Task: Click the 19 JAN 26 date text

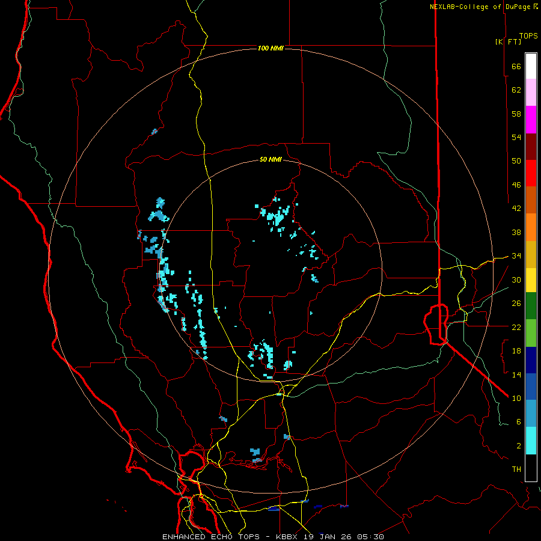Action: 329,537
